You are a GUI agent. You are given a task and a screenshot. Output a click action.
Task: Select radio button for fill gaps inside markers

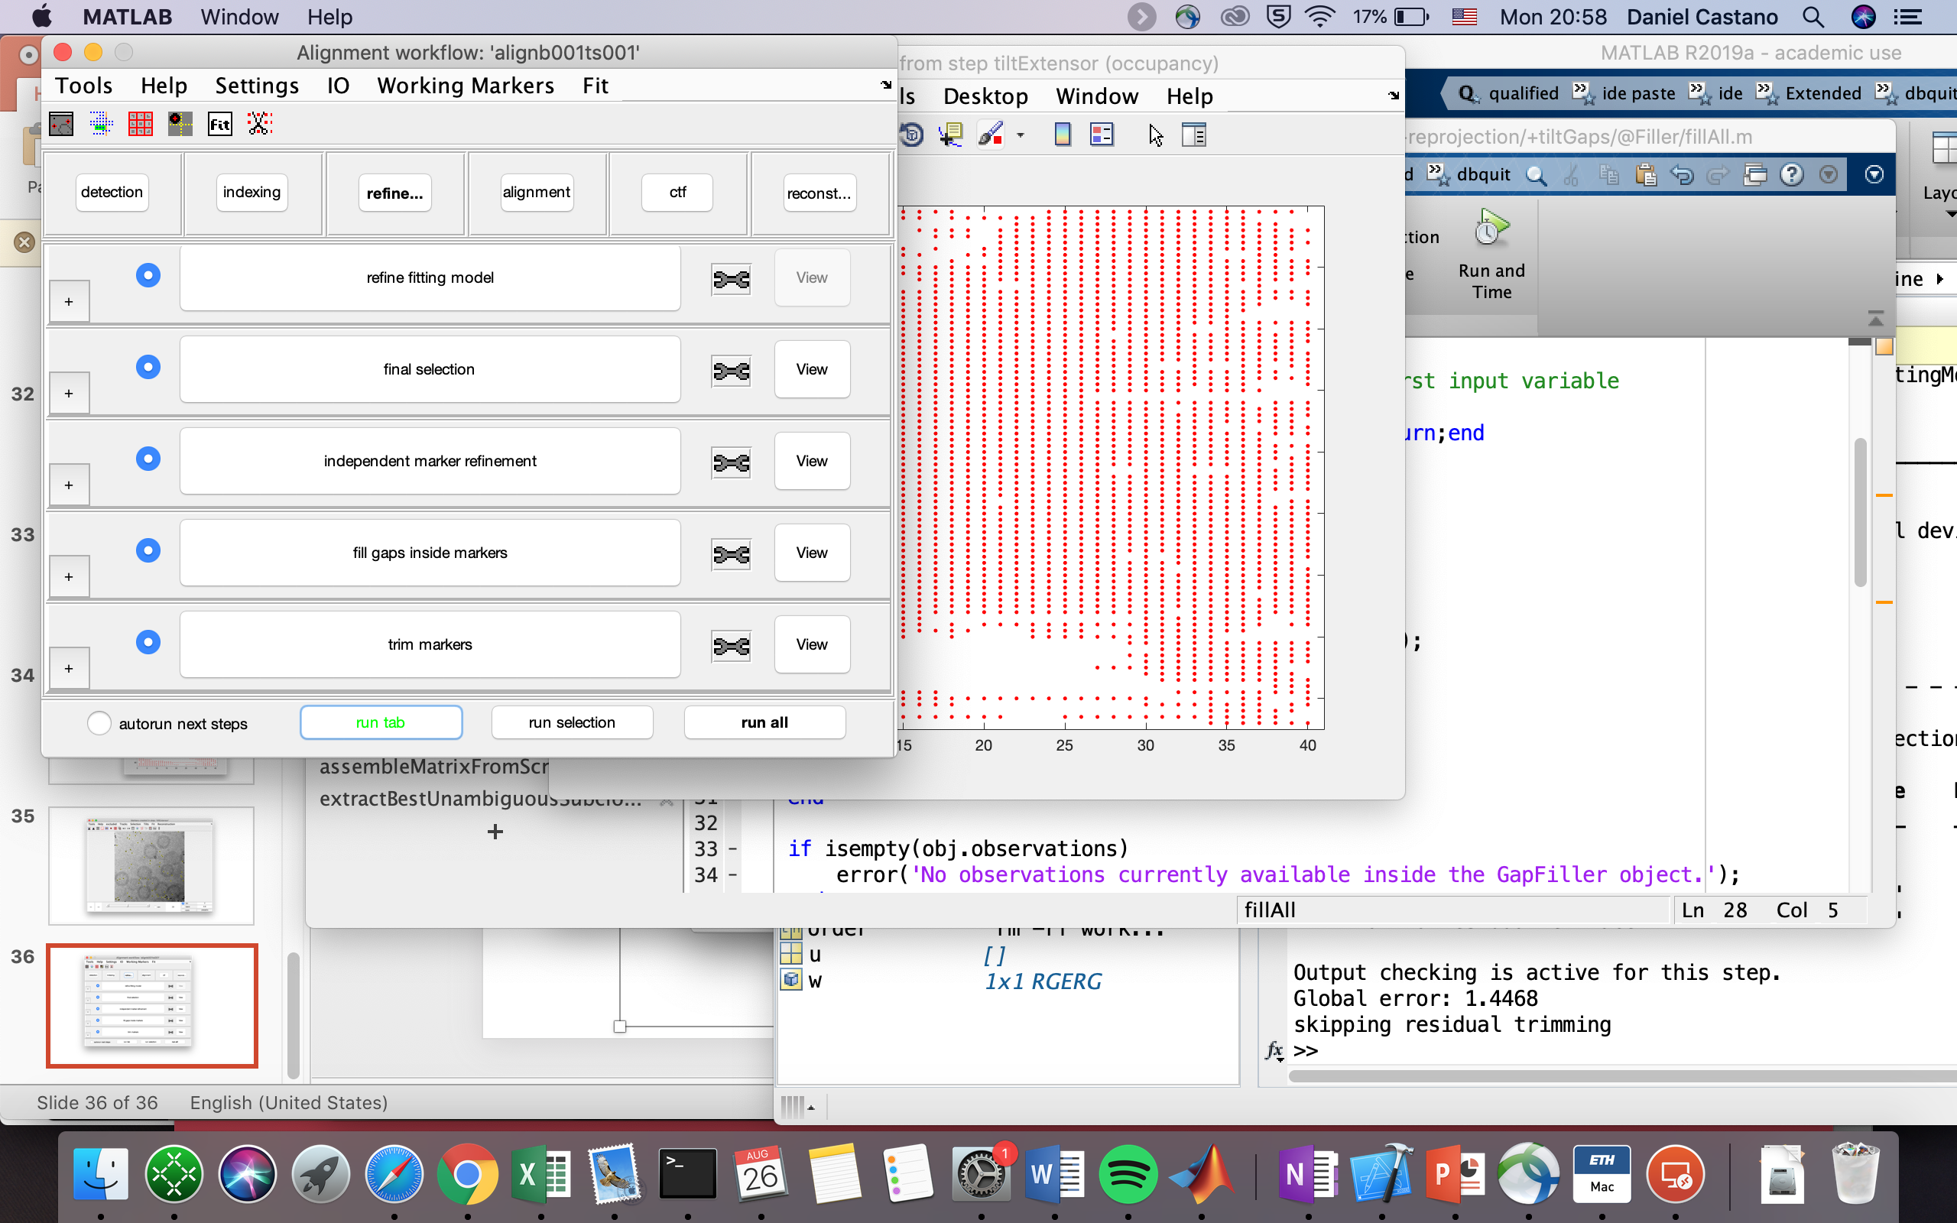click(148, 550)
